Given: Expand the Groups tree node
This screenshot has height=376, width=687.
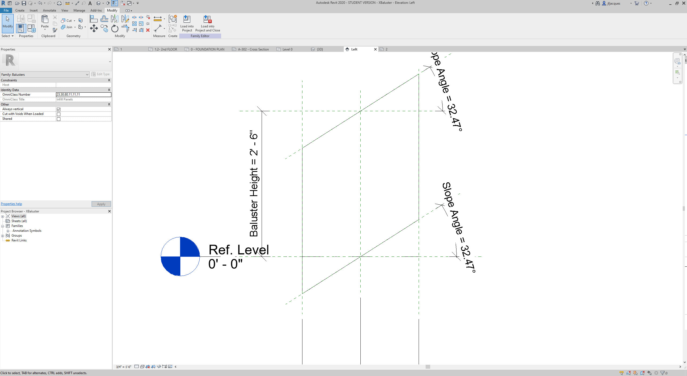Looking at the screenshot, I should pyautogui.click(x=3, y=236).
